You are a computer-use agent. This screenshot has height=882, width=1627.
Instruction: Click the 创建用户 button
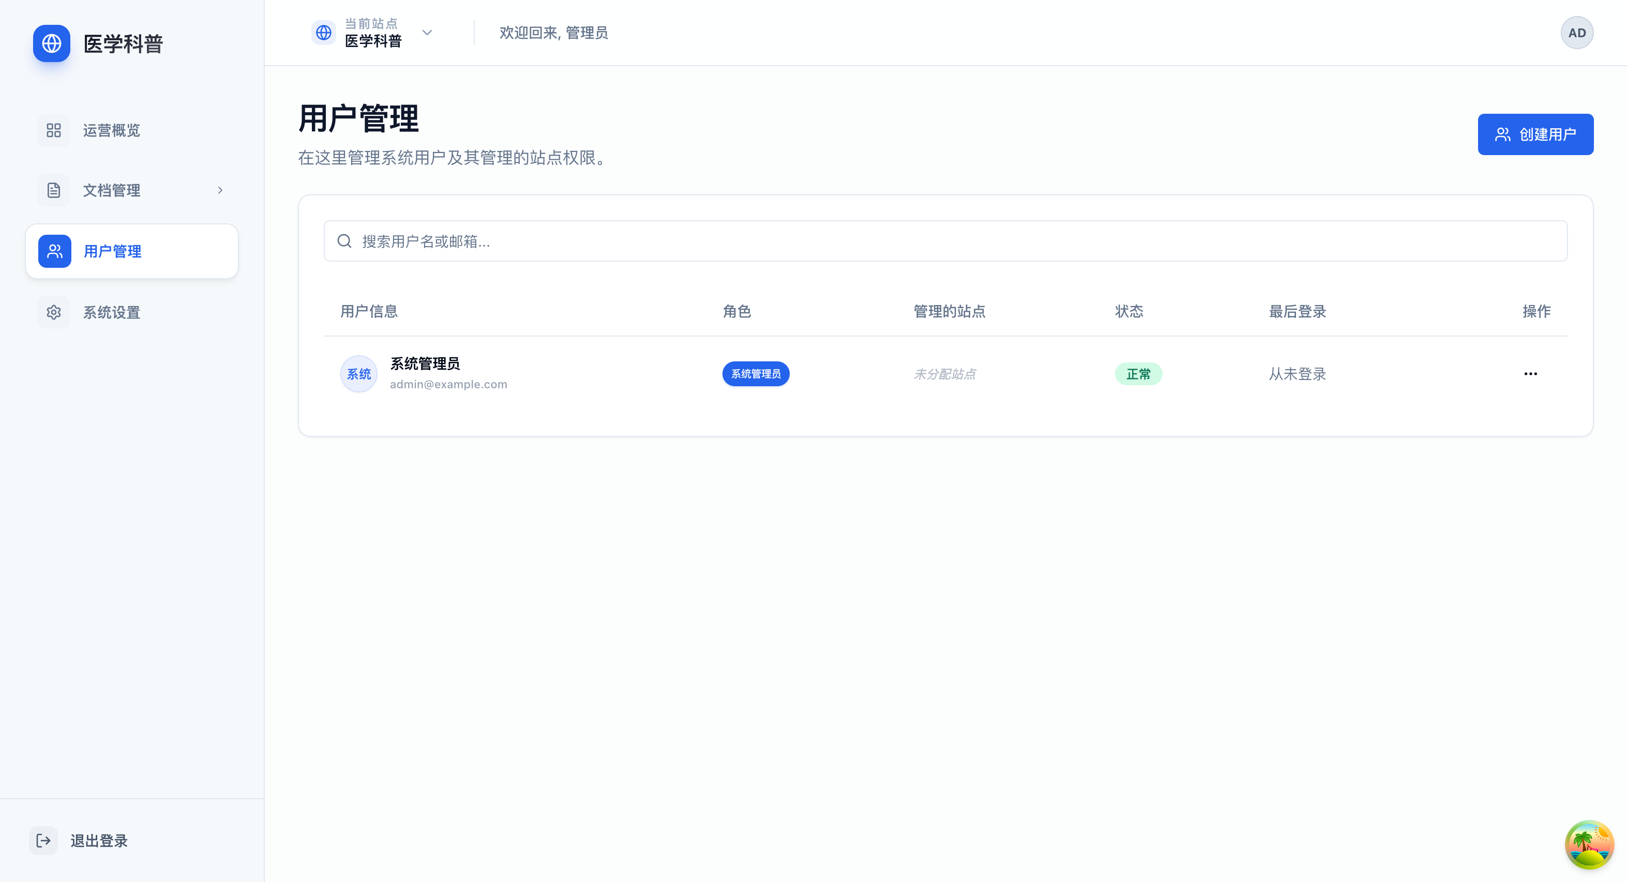(x=1535, y=134)
